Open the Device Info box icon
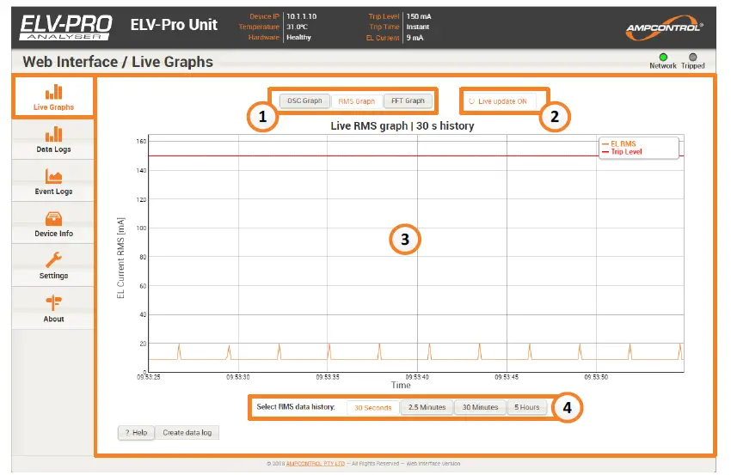This screenshot has width=731, height=475. coord(53,218)
